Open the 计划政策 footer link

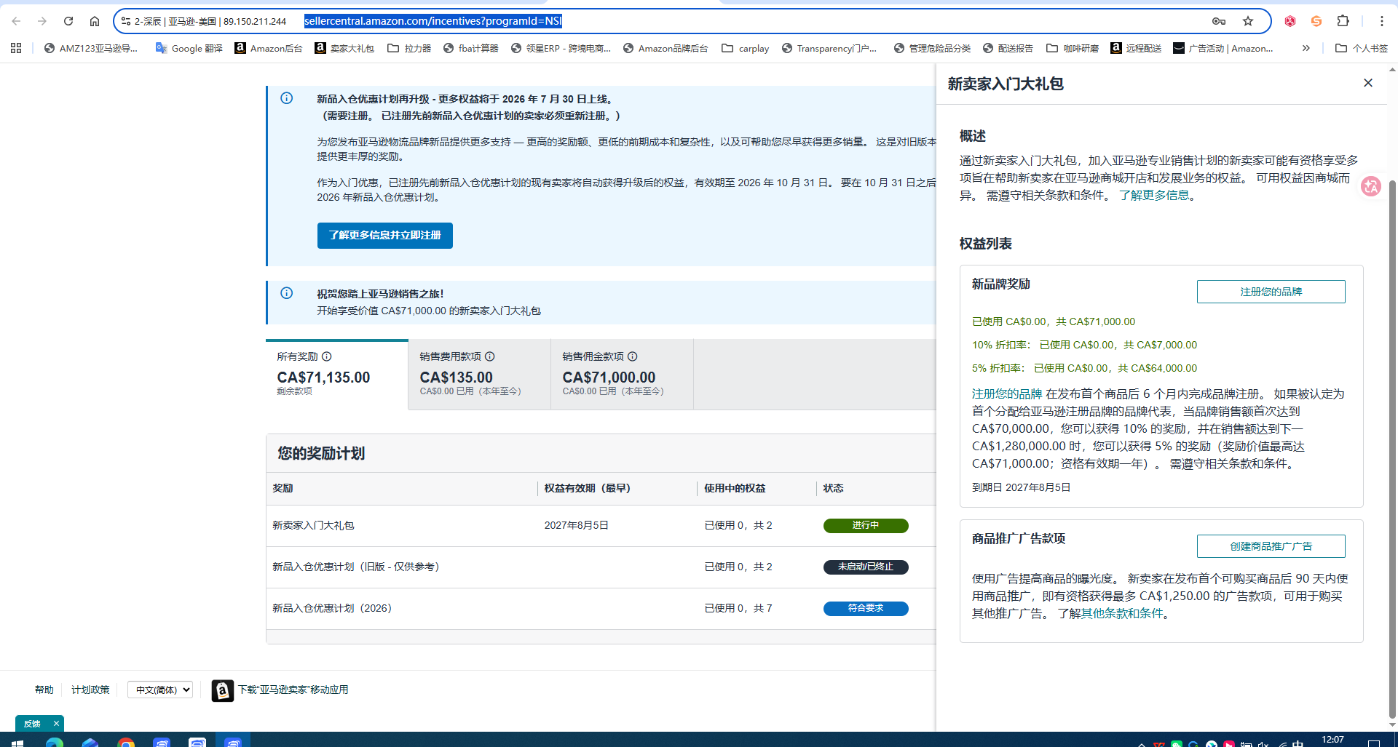tap(90, 690)
